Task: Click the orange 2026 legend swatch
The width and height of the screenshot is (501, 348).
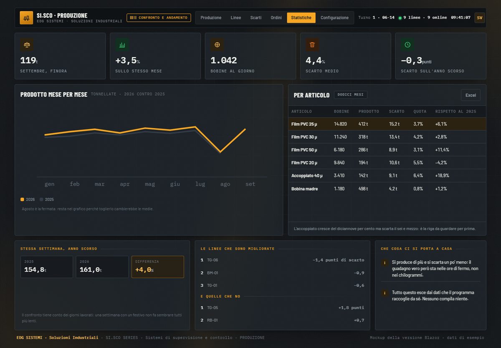Action: [x=22, y=199]
